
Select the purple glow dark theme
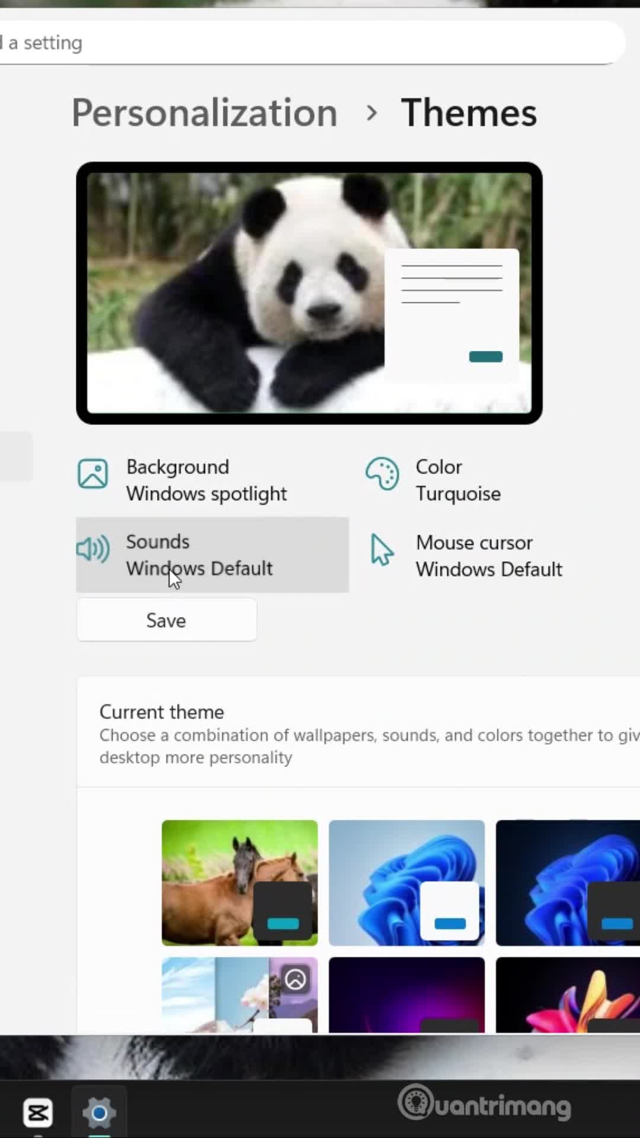pos(407,995)
